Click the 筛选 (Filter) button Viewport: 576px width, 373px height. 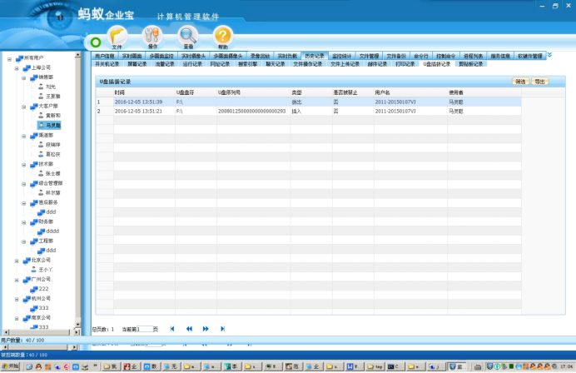pyautogui.click(x=519, y=82)
